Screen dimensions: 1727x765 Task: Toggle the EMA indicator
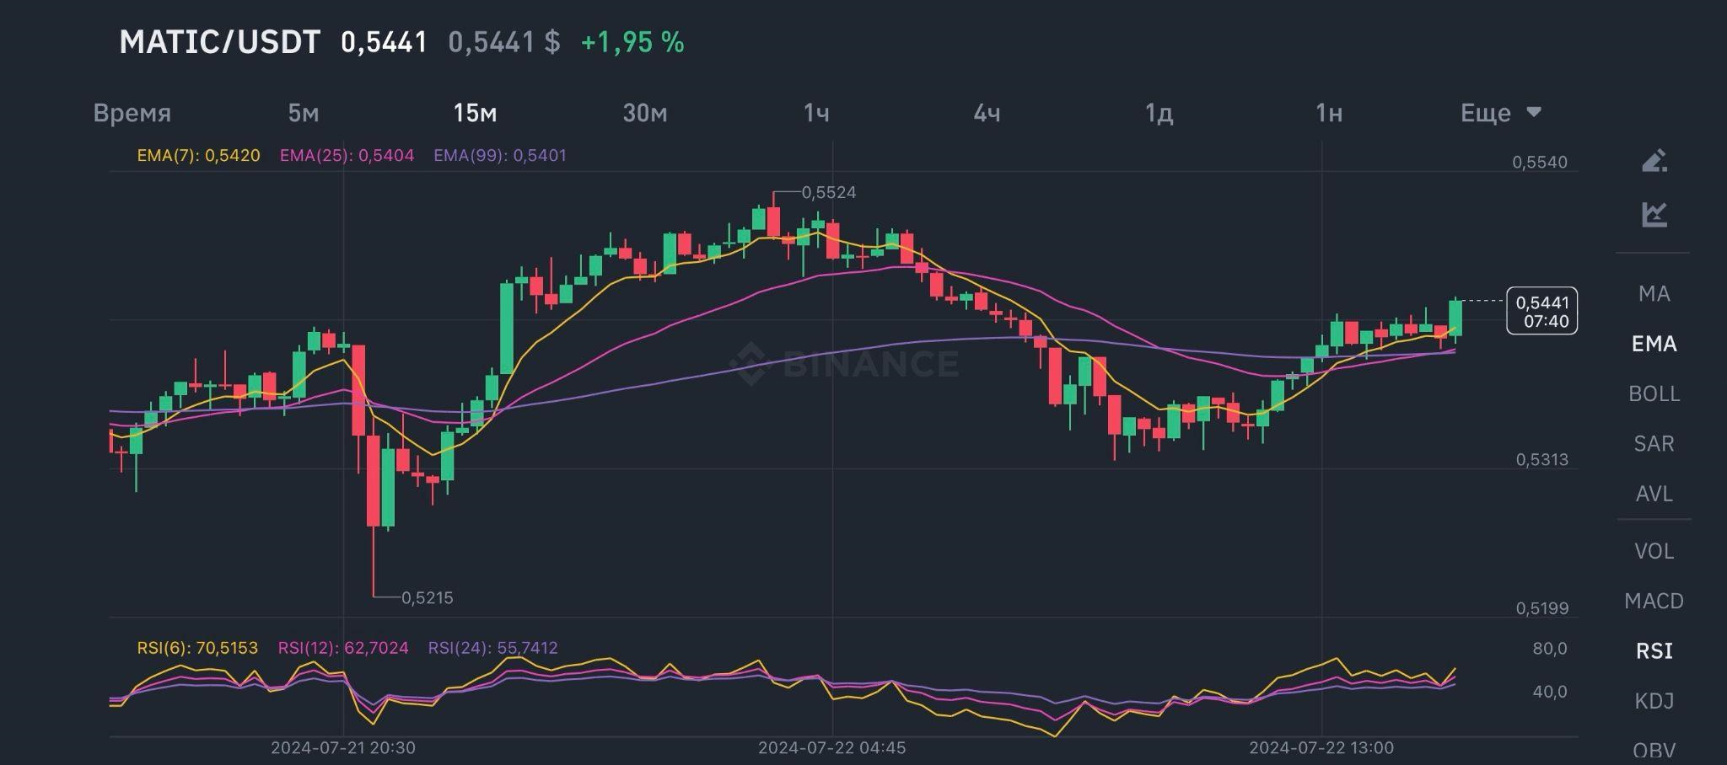[1654, 344]
